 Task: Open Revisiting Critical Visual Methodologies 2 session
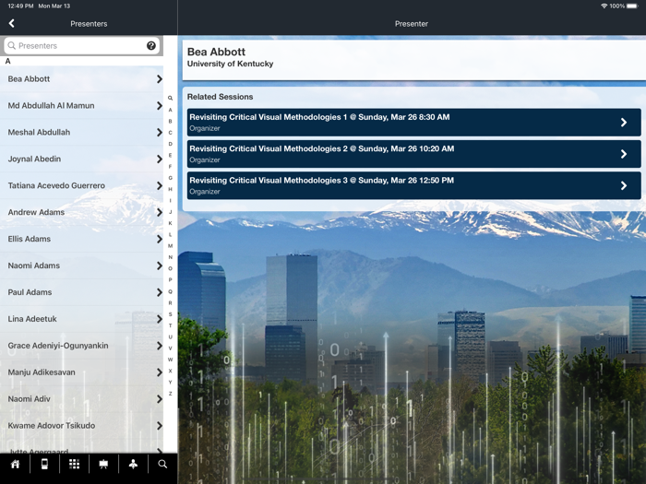click(414, 154)
